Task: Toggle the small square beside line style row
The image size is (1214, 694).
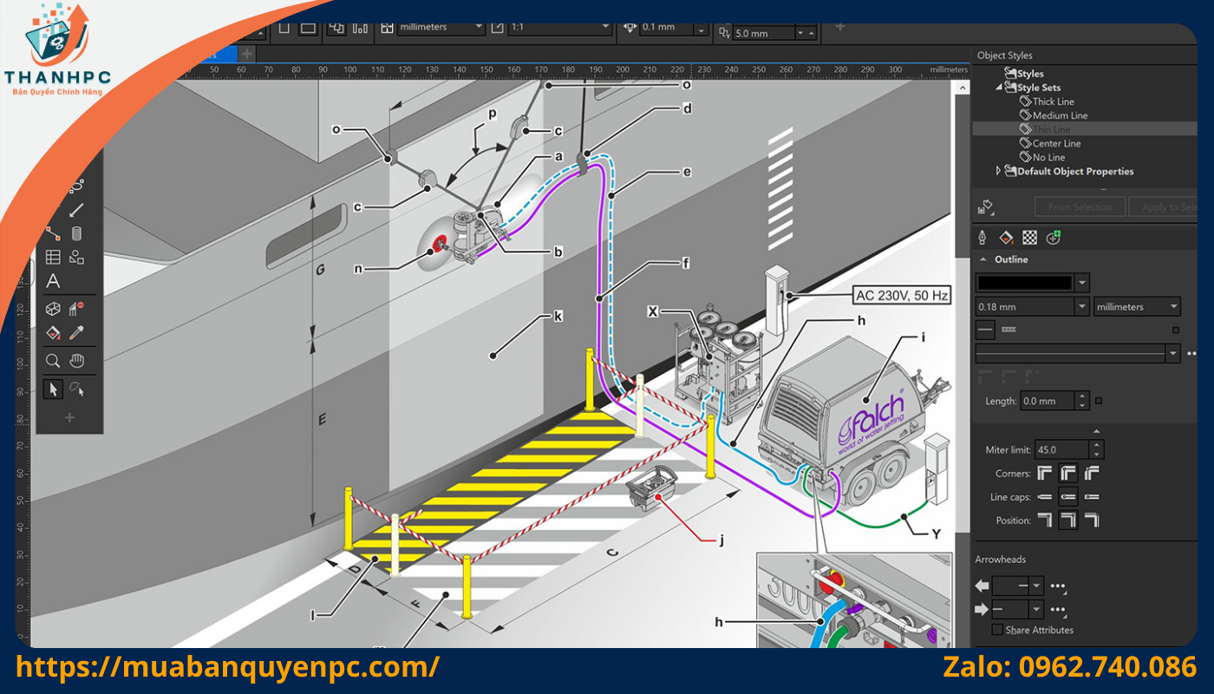Action: (1176, 330)
